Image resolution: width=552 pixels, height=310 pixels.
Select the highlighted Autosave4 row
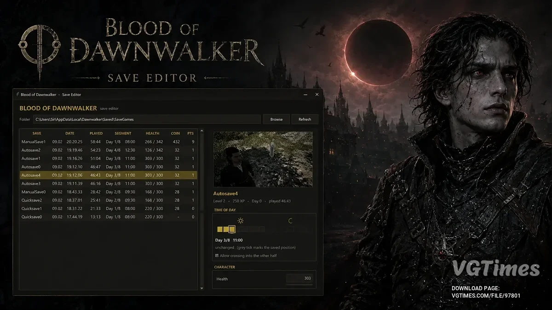tap(108, 175)
